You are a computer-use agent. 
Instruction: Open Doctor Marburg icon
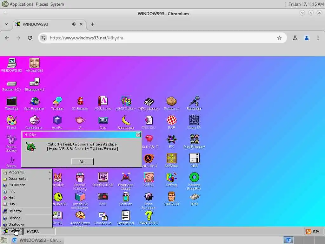[x=80, y=181]
